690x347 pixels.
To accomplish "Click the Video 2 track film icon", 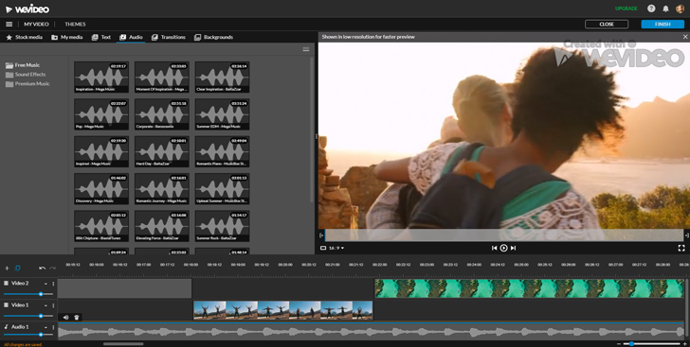I will [x=6, y=284].
